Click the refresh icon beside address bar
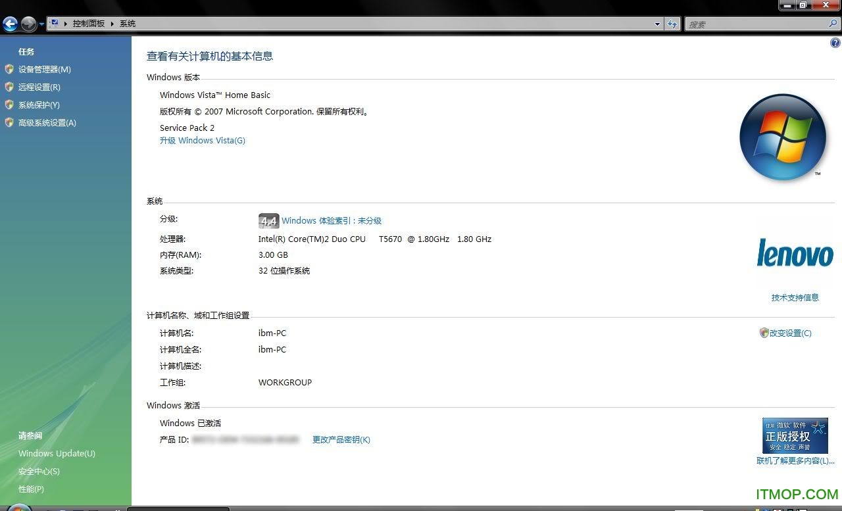Viewport: 842px width, 511px height. (672, 24)
